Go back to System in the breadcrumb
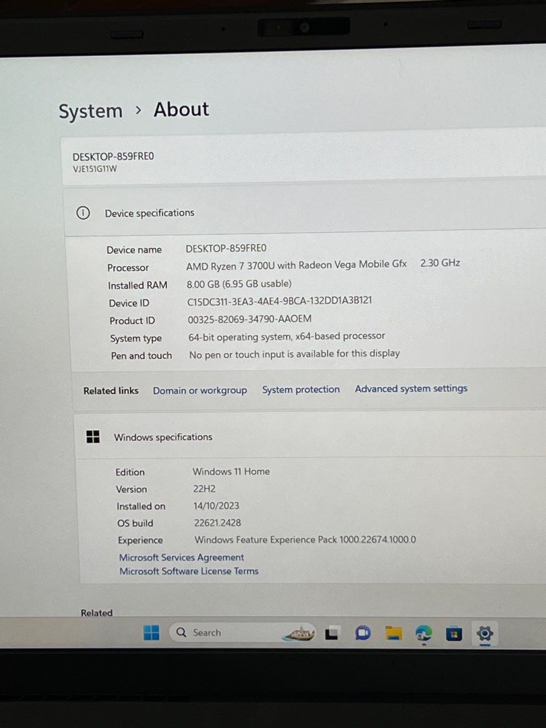Viewport: 546px width, 728px height. [90, 111]
